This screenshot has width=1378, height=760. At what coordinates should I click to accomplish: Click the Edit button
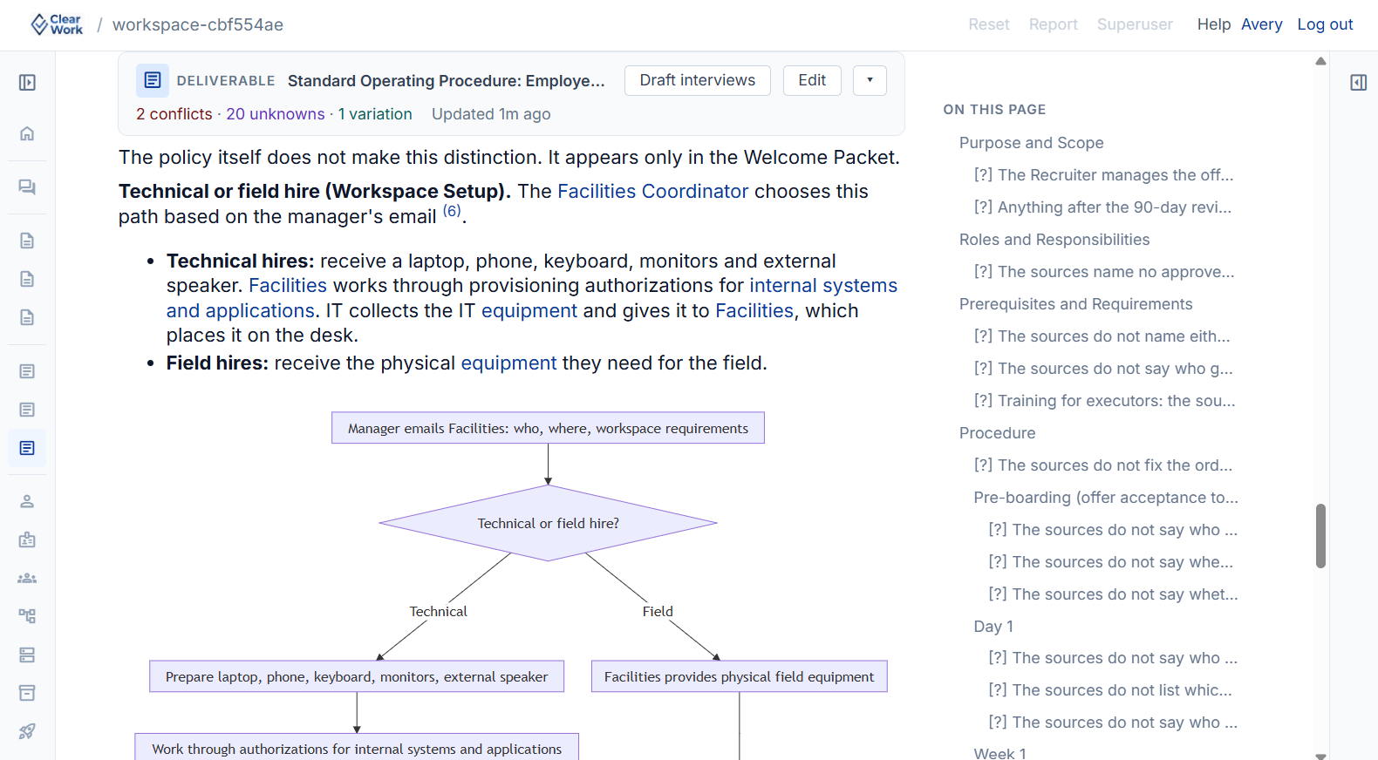pos(812,80)
